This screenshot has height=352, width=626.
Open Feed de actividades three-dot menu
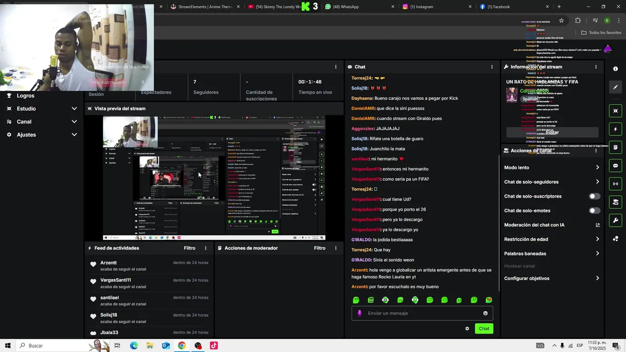click(x=205, y=248)
